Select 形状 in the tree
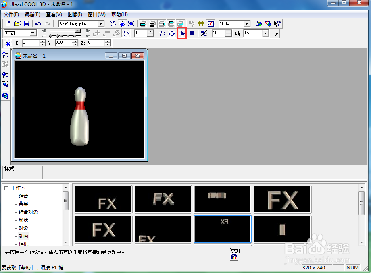The width and height of the screenshot is (371, 273). point(23,220)
